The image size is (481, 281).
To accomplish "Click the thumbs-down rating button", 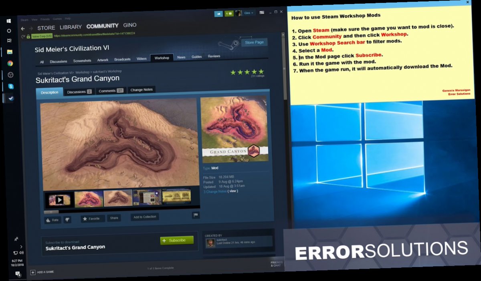I will pos(67,219).
